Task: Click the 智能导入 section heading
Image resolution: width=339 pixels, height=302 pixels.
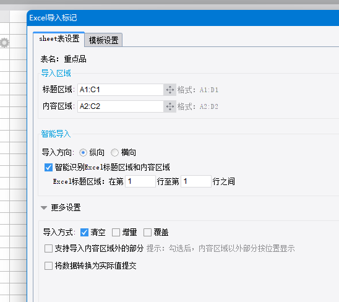Action: click(56, 134)
